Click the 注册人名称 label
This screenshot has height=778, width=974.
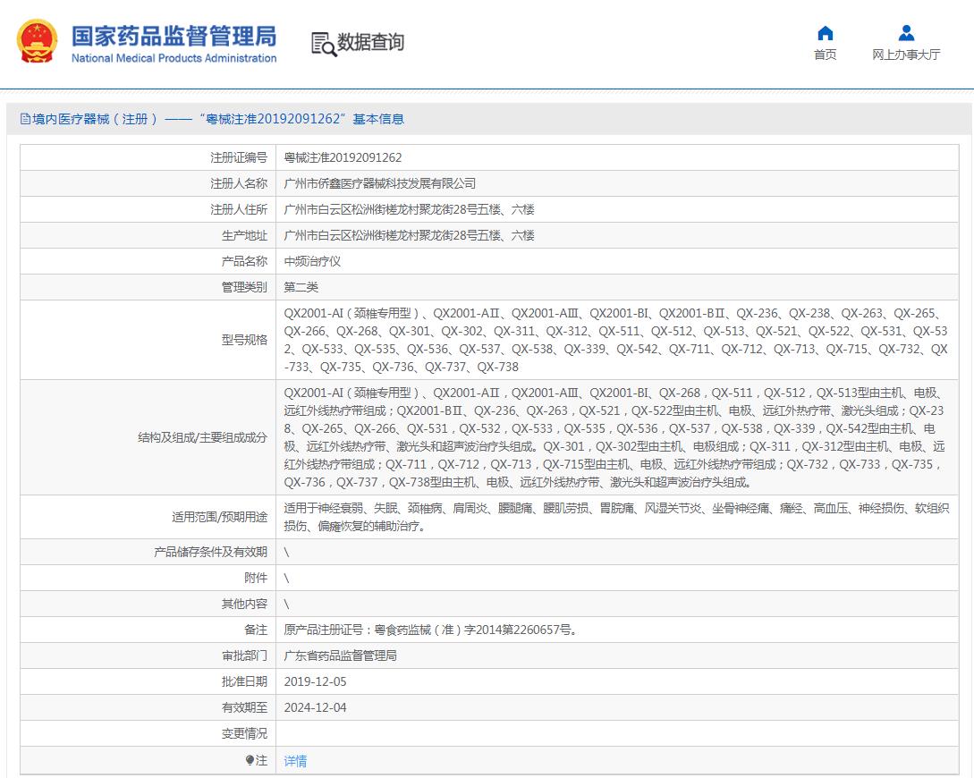pos(239,184)
